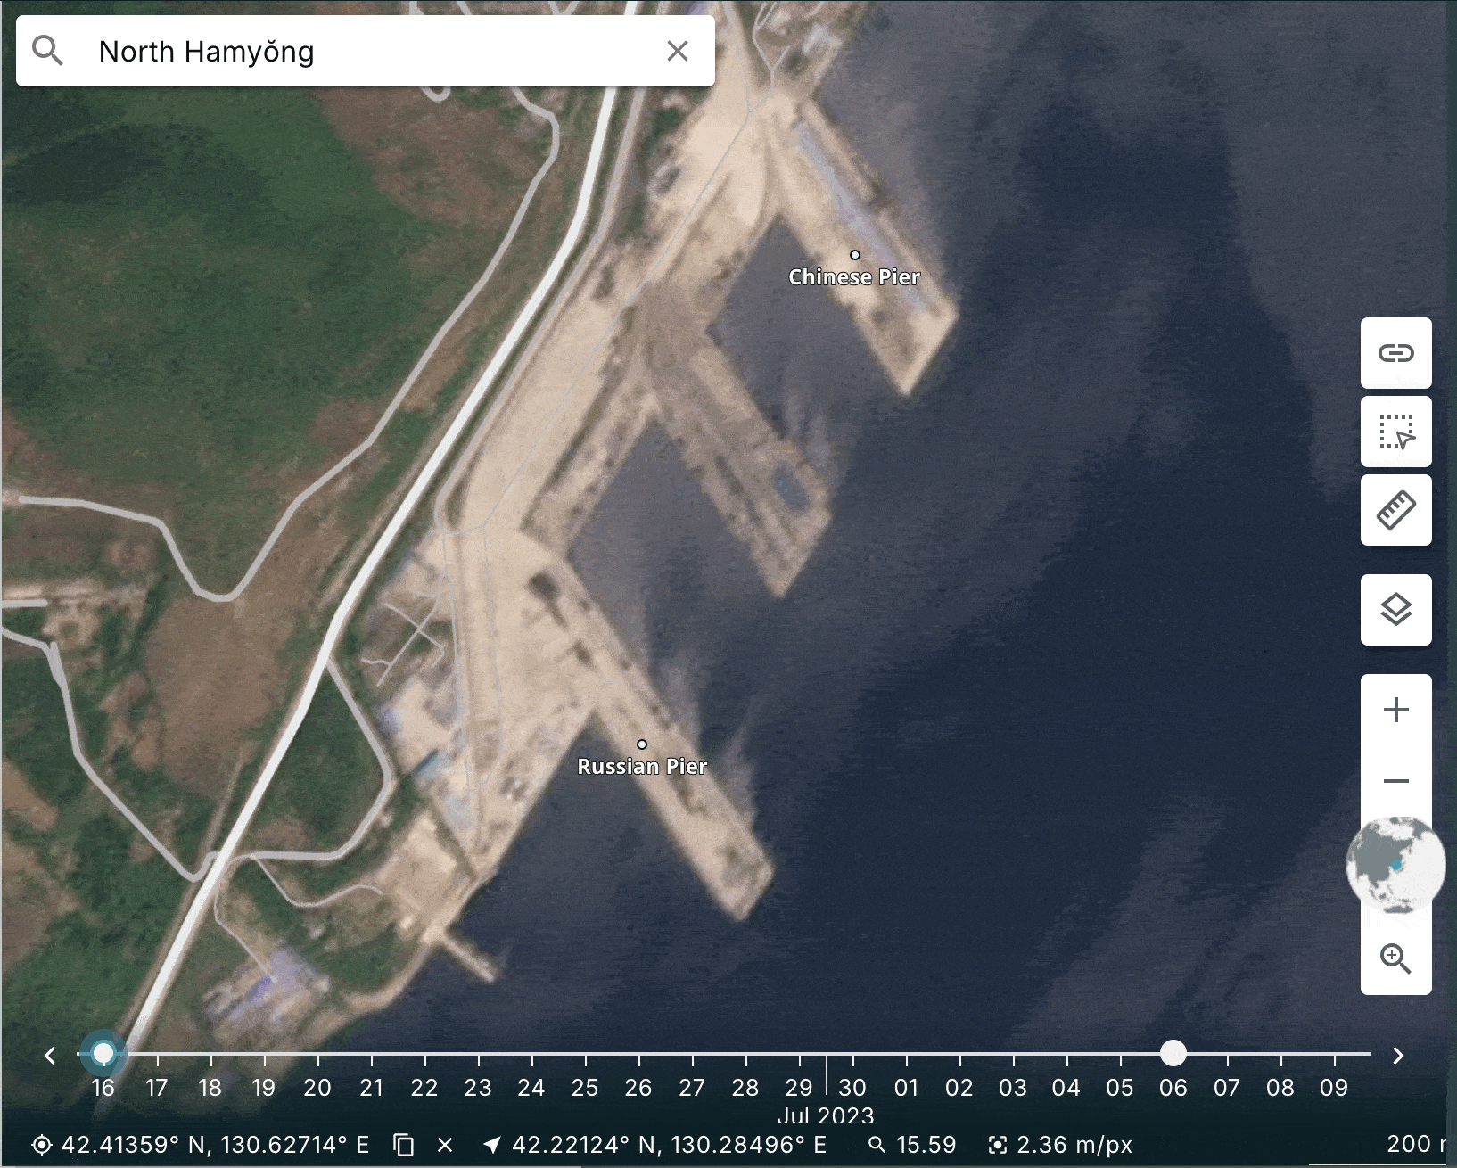Jump the timeline to date 24
Screen dimensions: 1457x1168
[531, 1087]
